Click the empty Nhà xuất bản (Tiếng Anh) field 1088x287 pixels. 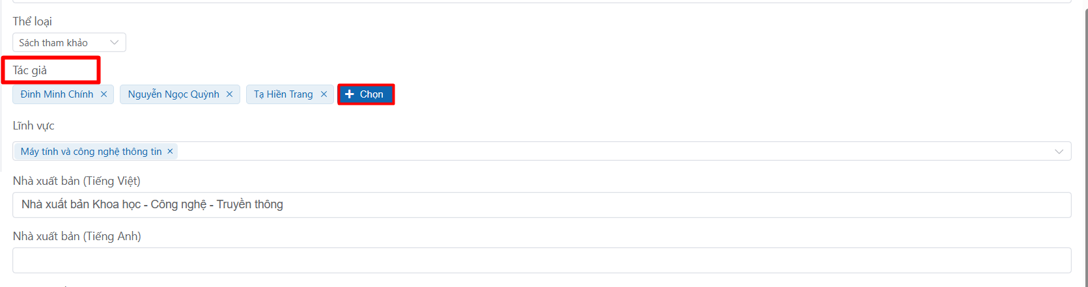[540, 260]
